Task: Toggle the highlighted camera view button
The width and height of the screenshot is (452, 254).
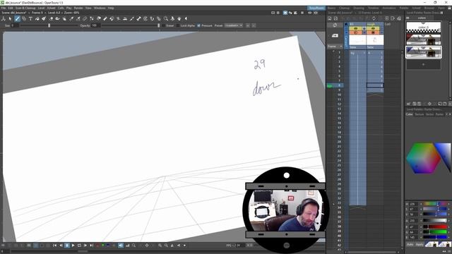Action: (x=285, y=13)
